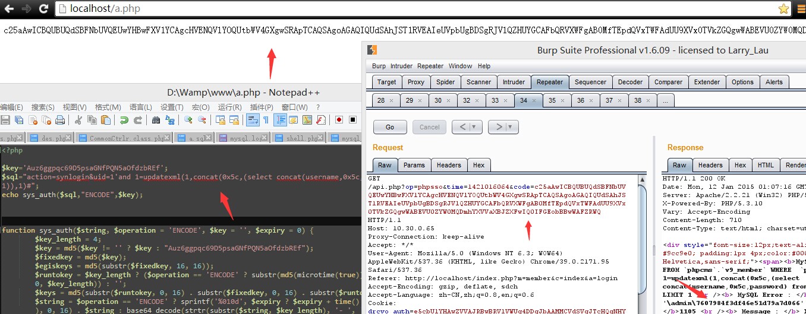The image size is (806, 314).
Task: Click the Zoom Out magnifier in Notepad++
Action: tap(201, 120)
